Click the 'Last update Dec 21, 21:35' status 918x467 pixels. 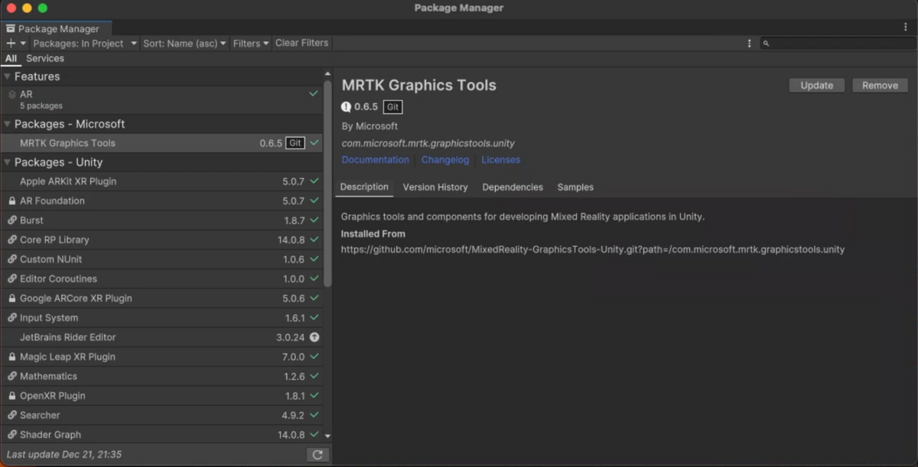(64, 455)
